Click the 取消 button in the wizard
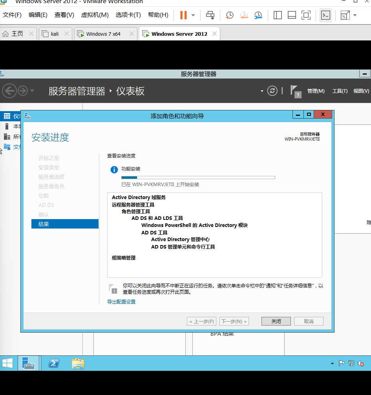Screen dimensions: 371x395 pos(309,321)
